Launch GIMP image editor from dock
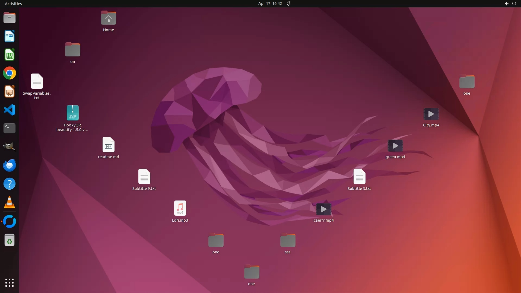 click(9, 147)
